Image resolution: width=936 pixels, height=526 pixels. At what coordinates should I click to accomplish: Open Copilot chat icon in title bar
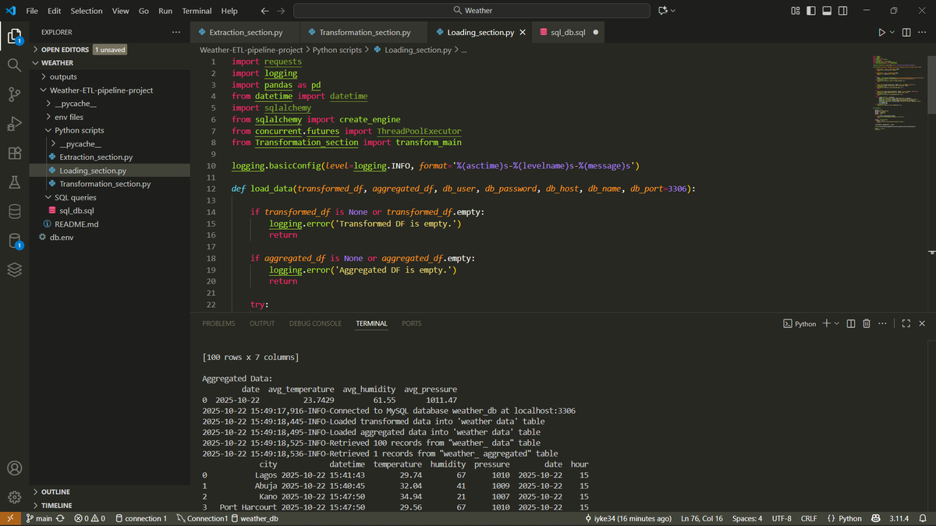(x=664, y=11)
